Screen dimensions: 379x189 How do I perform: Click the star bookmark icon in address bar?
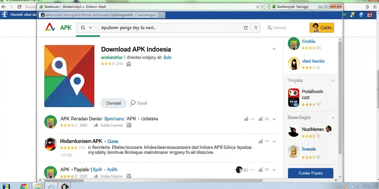coord(258,7)
